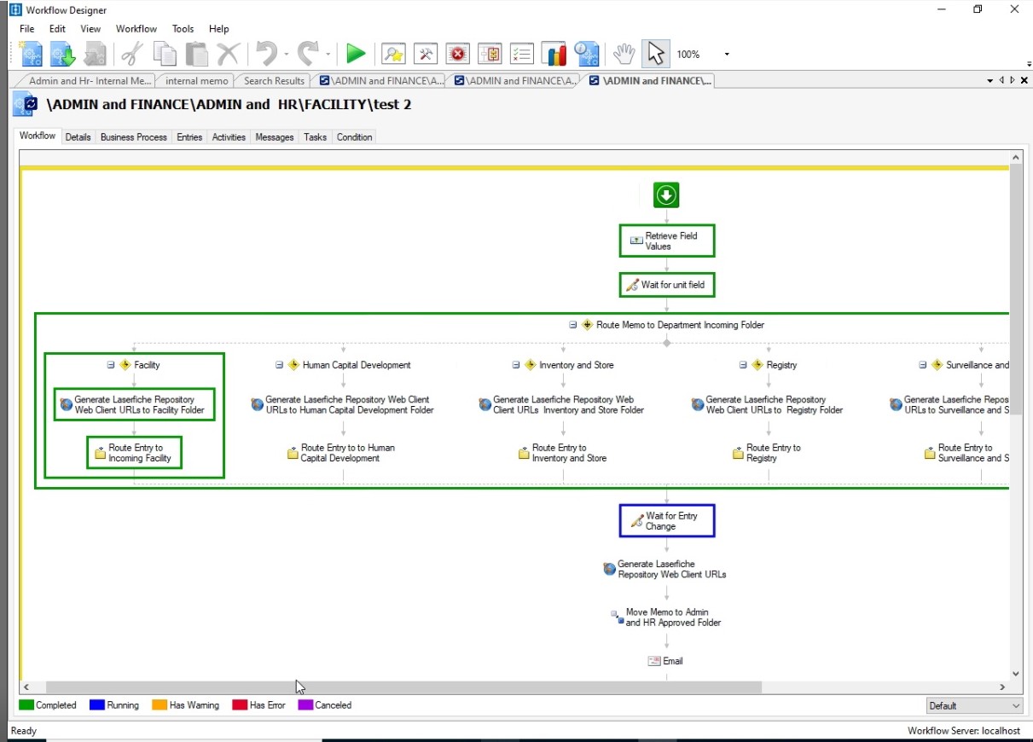Open the bar chart statistics icon

tap(554, 54)
